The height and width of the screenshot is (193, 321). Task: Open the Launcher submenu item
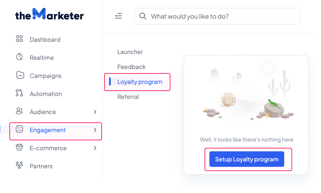click(x=130, y=52)
